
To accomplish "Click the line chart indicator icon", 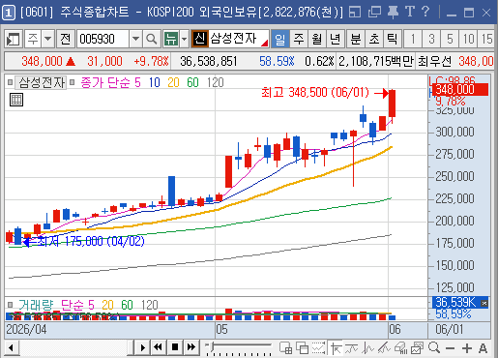I will point(367,348).
